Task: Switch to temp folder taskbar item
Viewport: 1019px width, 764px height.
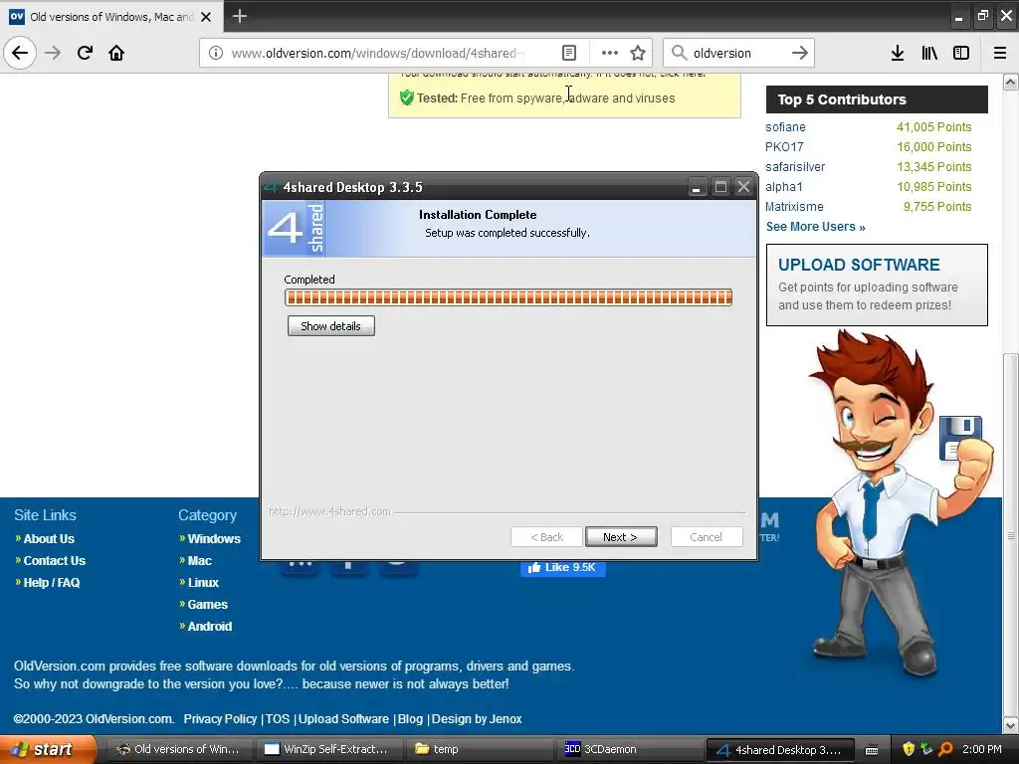Action: coord(480,750)
